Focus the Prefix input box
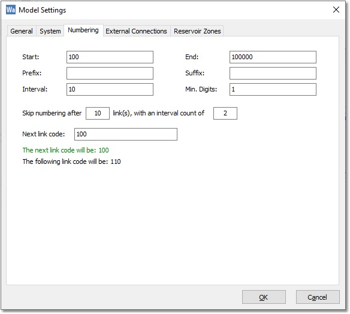The height and width of the screenshot is (314, 350). click(x=110, y=73)
